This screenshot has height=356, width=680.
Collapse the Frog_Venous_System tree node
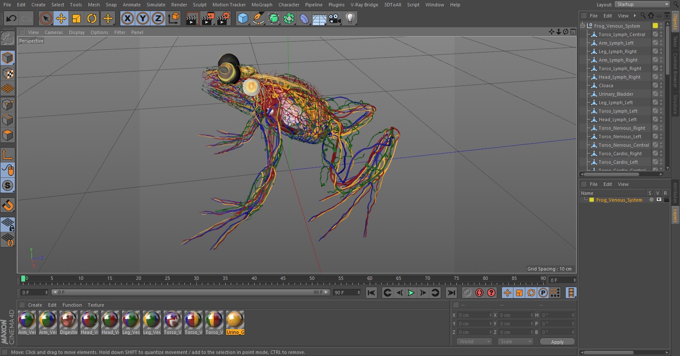(583, 26)
